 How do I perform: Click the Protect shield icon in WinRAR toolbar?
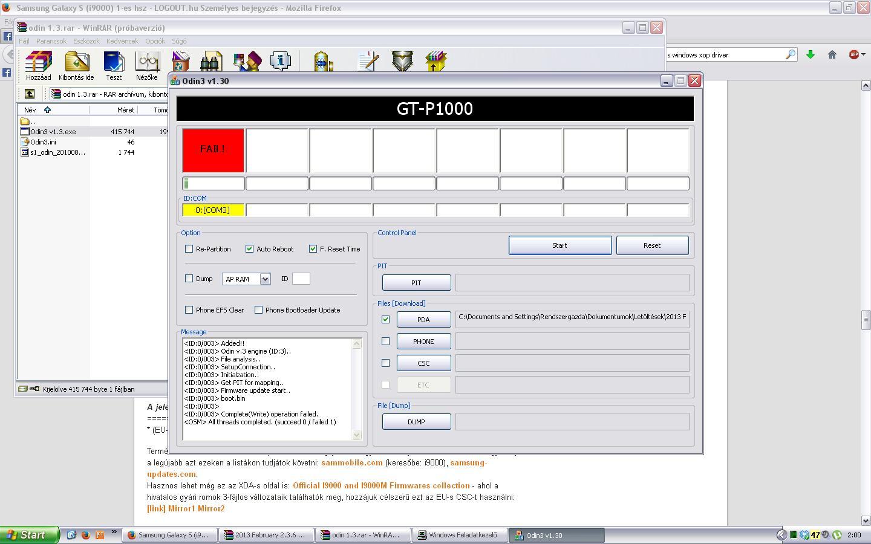(x=402, y=62)
